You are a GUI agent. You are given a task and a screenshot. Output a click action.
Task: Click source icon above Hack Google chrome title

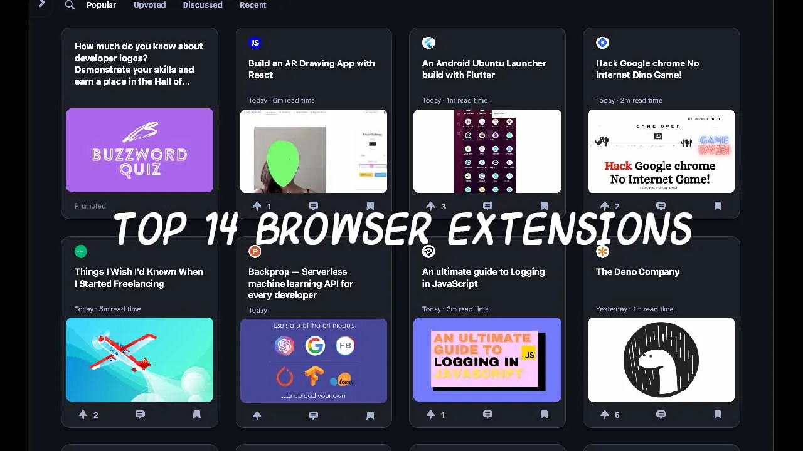click(602, 43)
